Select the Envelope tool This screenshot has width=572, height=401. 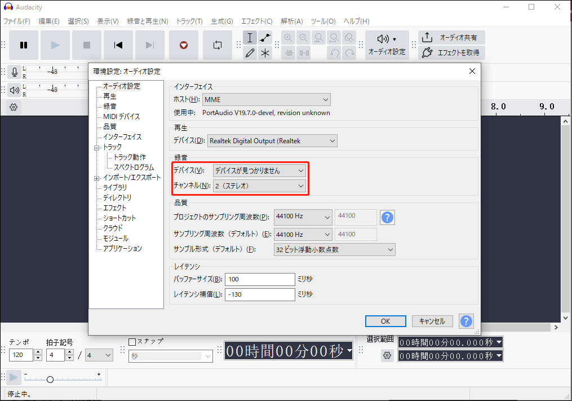click(x=265, y=38)
